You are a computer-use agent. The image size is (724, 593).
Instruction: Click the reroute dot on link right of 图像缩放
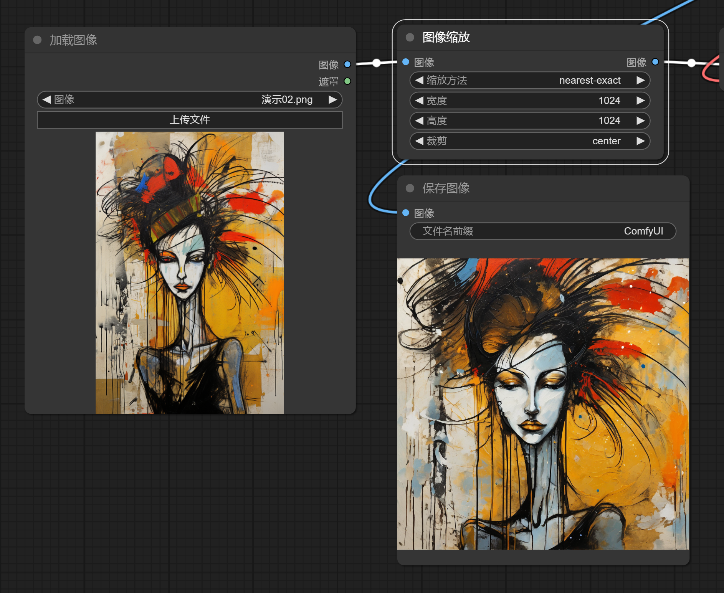691,63
